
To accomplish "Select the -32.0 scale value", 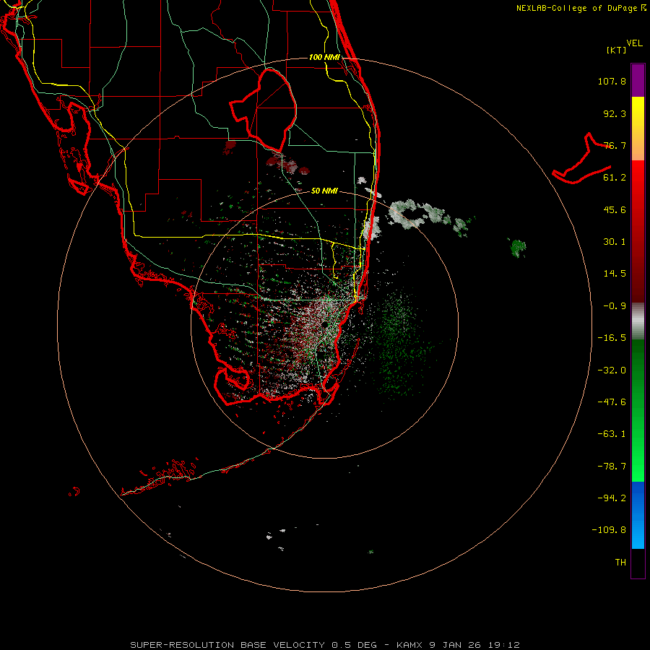I will 612,370.
